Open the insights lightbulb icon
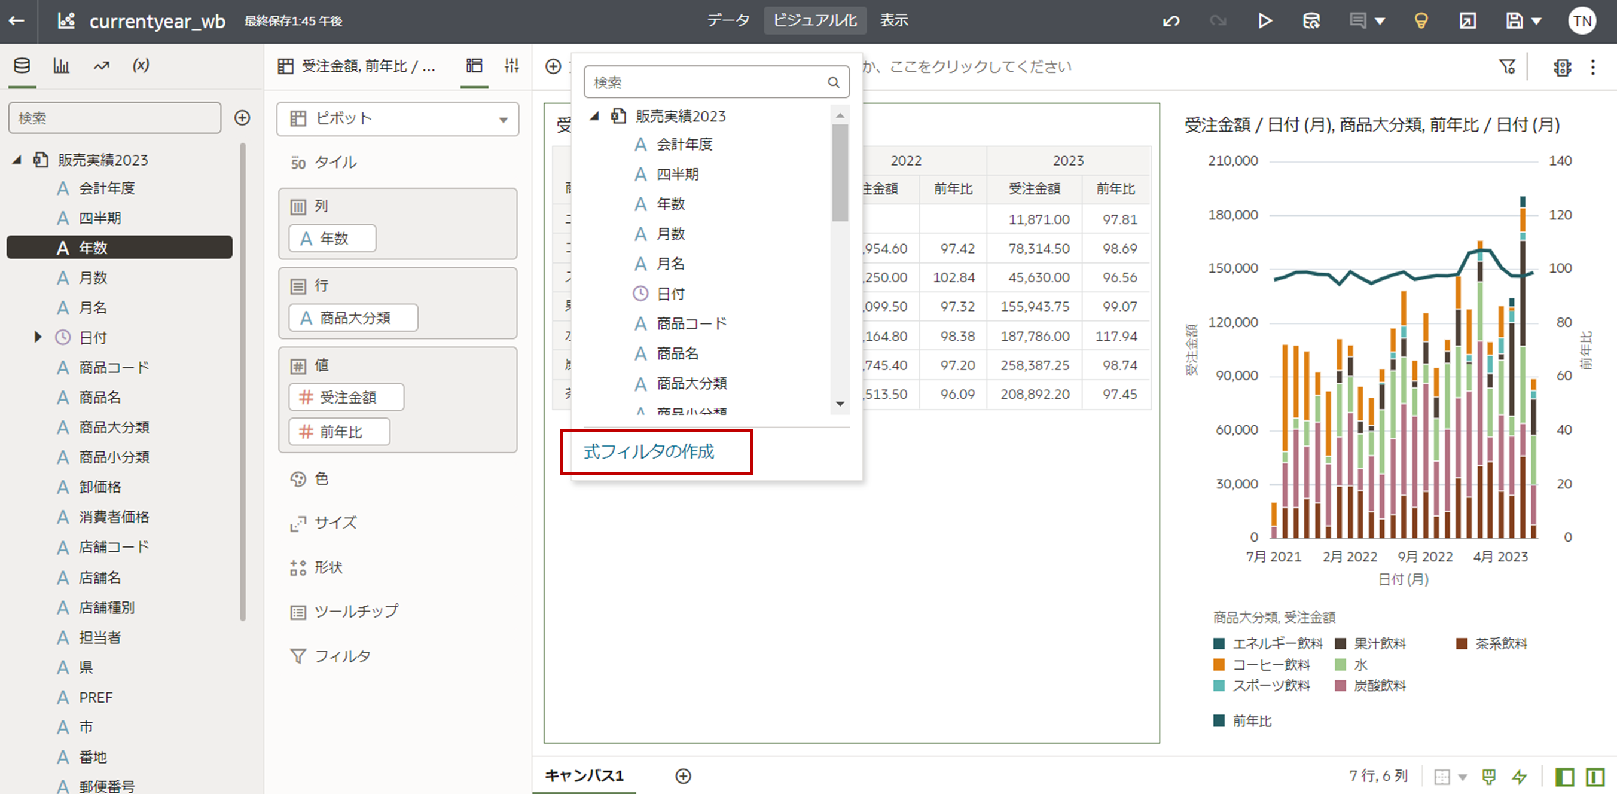1617x794 pixels. pos(1420,22)
